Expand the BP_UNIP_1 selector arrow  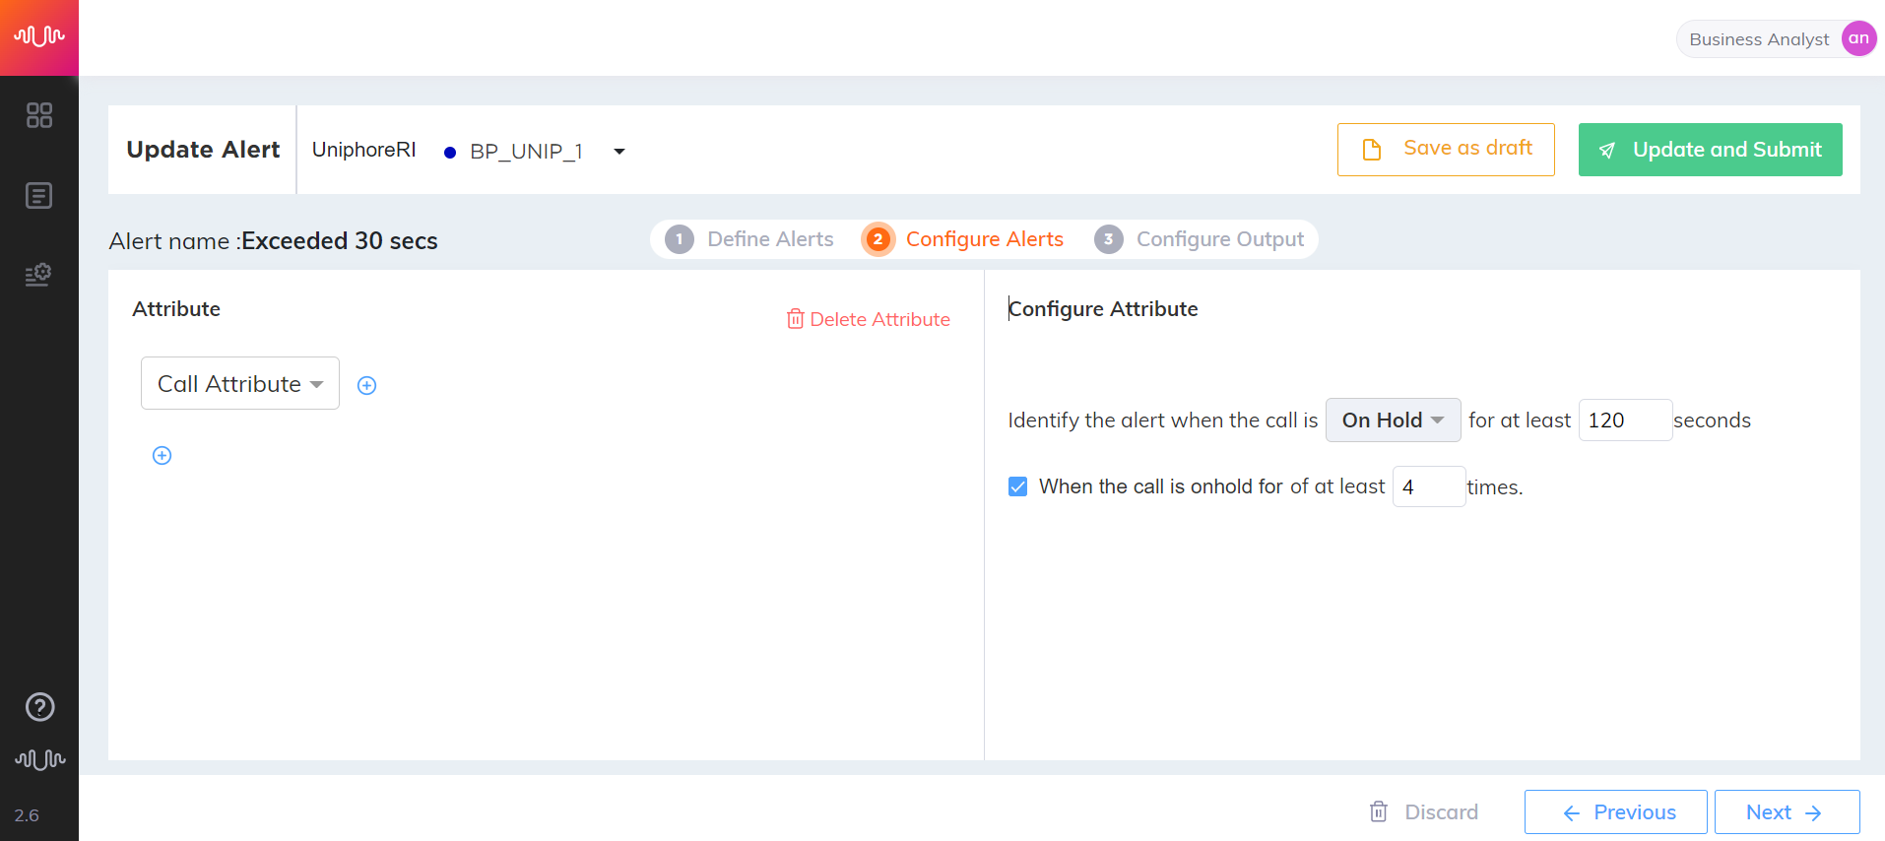pos(619,151)
